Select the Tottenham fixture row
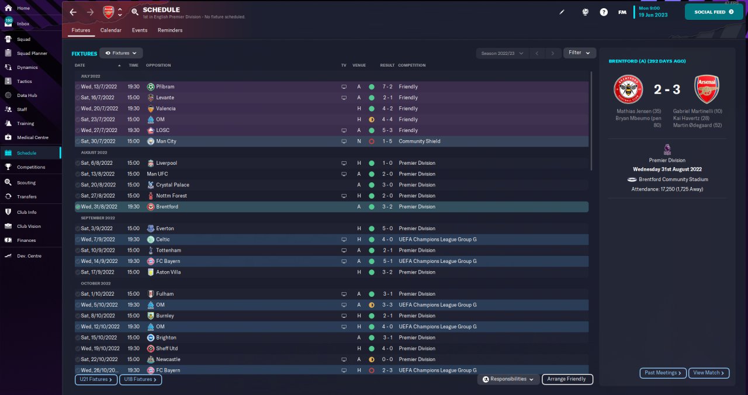 (x=331, y=250)
